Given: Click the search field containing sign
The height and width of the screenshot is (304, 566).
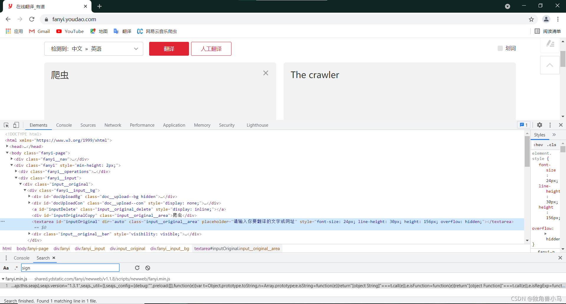Looking at the screenshot, I should pyautogui.click(x=70, y=268).
